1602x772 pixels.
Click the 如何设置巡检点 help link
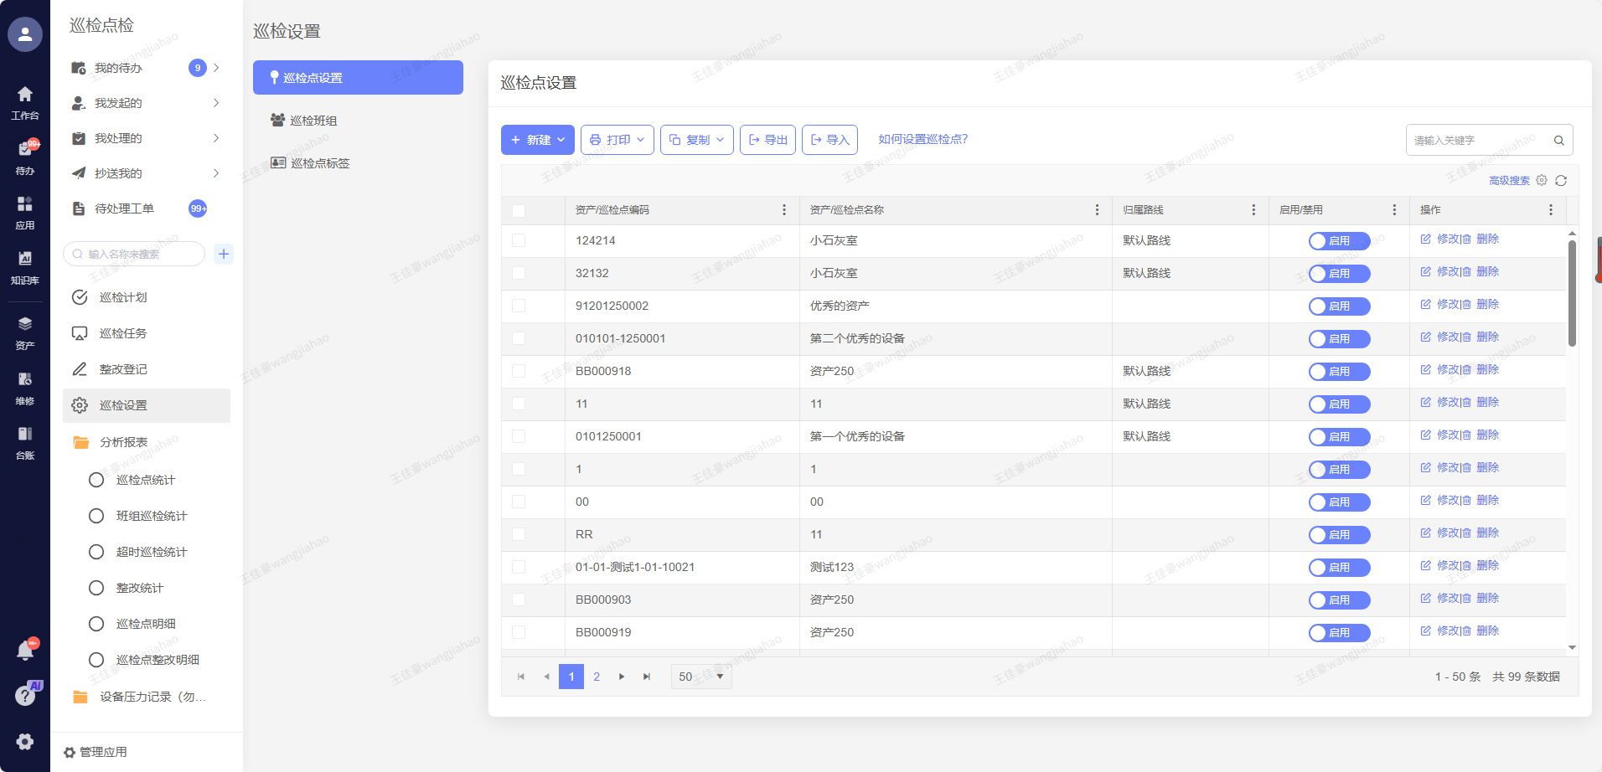coord(922,139)
